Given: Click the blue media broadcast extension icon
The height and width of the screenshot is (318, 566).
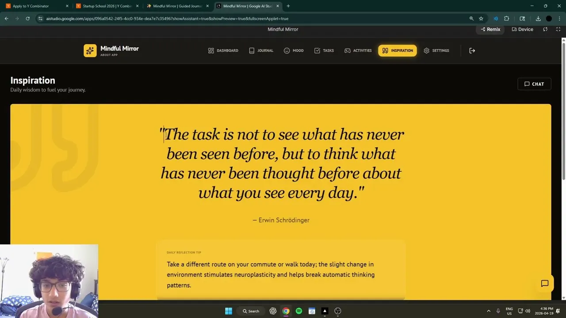Looking at the screenshot, I should pyautogui.click(x=496, y=19).
